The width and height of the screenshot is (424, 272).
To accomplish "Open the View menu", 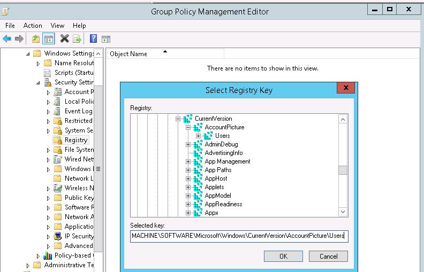I will 57,25.
